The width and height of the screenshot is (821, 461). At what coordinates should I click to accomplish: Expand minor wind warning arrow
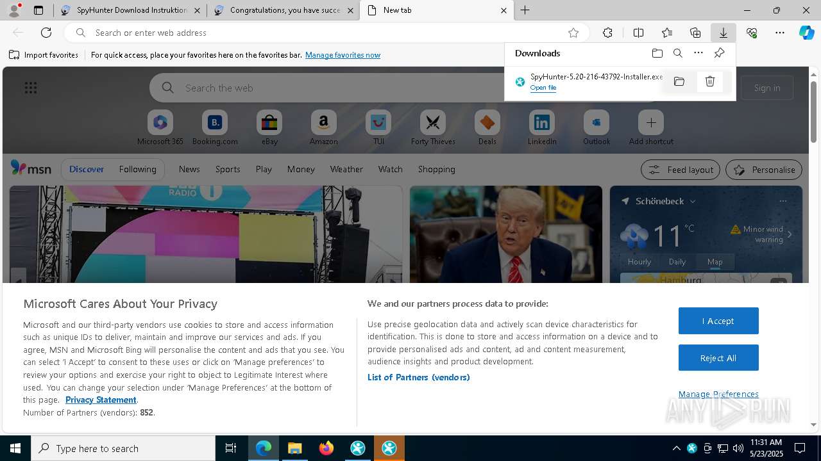click(x=790, y=234)
